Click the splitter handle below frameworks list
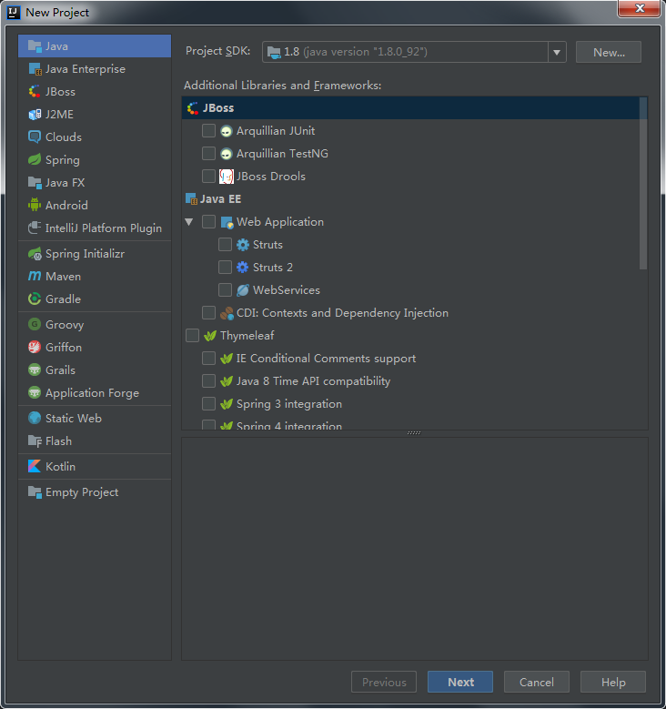 [414, 432]
